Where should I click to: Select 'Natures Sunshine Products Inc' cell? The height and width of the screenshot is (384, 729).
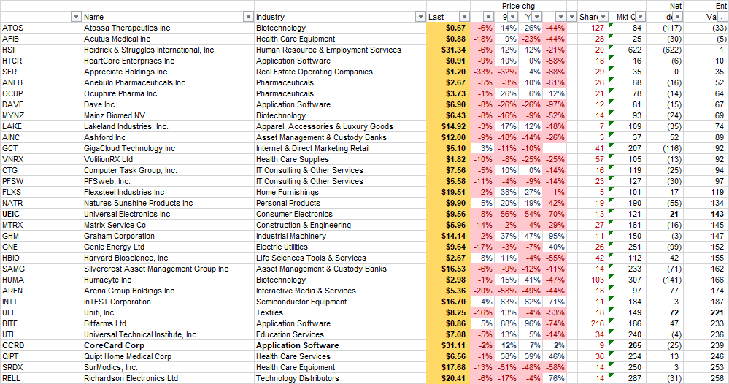pos(168,203)
